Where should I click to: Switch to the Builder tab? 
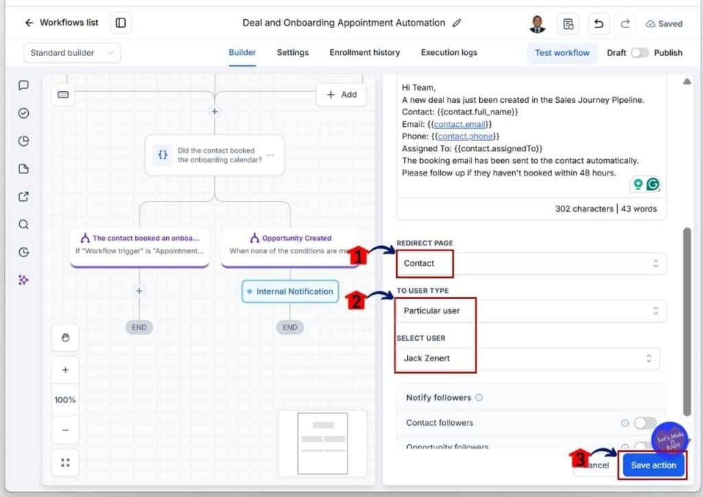click(x=242, y=52)
